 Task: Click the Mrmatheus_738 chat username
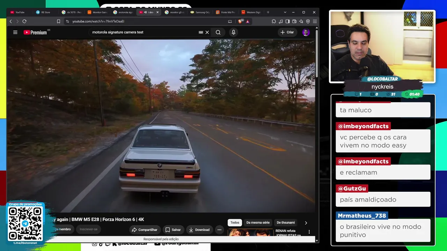362,216
